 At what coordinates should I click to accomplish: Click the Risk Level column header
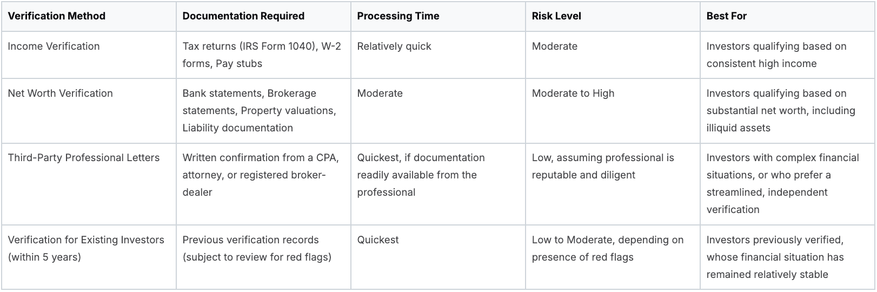pos(556,16)
